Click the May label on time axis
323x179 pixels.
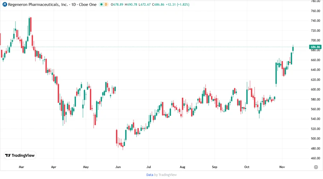click(86, 167)
